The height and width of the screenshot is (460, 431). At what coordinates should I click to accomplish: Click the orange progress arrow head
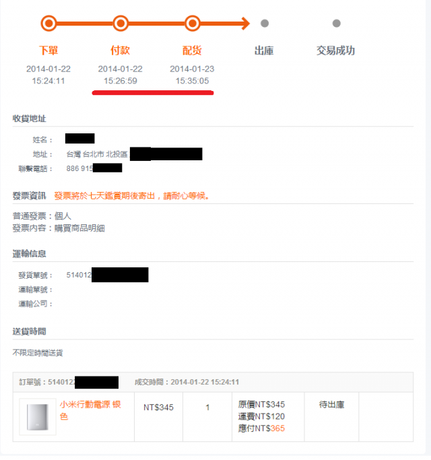point(245,23)
